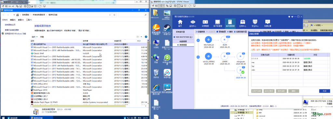Open the 监控中心 eye icon
The image size is (333, 119).
point(193,23)
